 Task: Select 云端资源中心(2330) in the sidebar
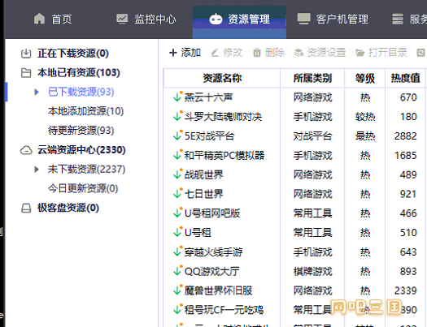pos(81,150)
